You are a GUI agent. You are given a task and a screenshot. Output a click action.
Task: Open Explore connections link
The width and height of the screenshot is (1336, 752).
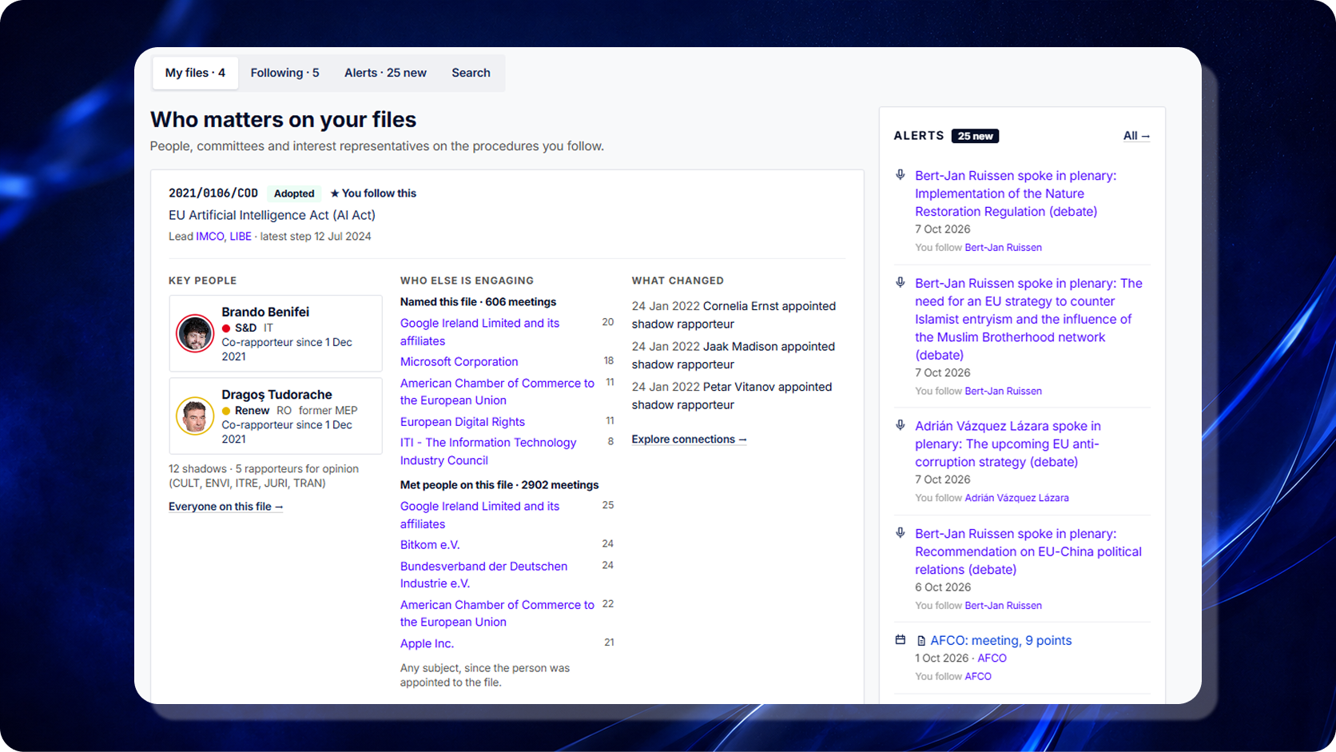689,440
